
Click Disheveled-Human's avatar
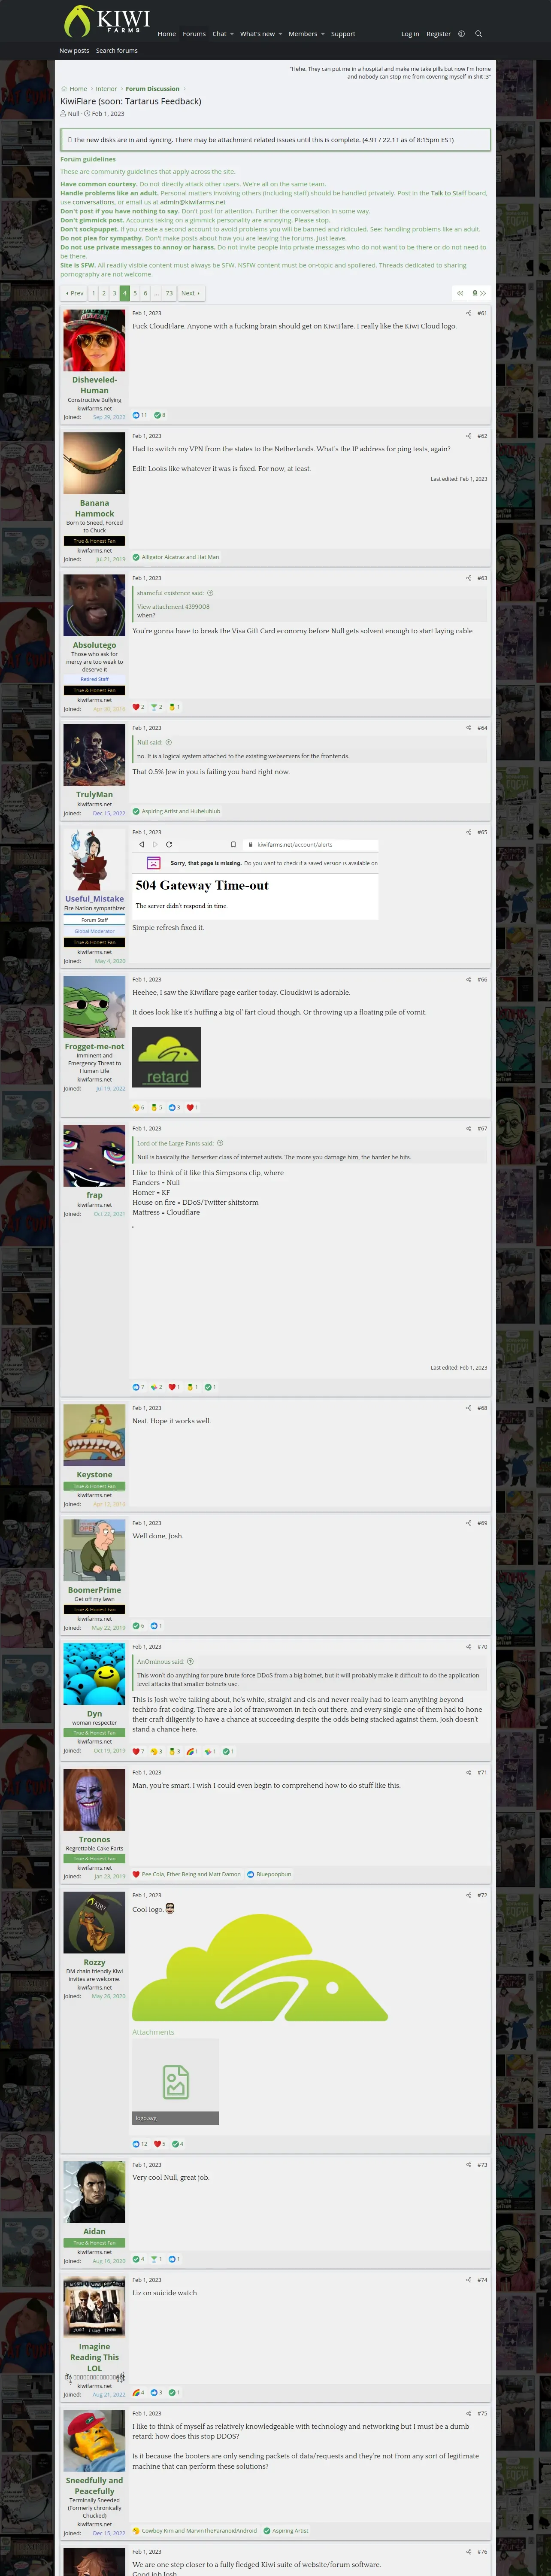94,340
